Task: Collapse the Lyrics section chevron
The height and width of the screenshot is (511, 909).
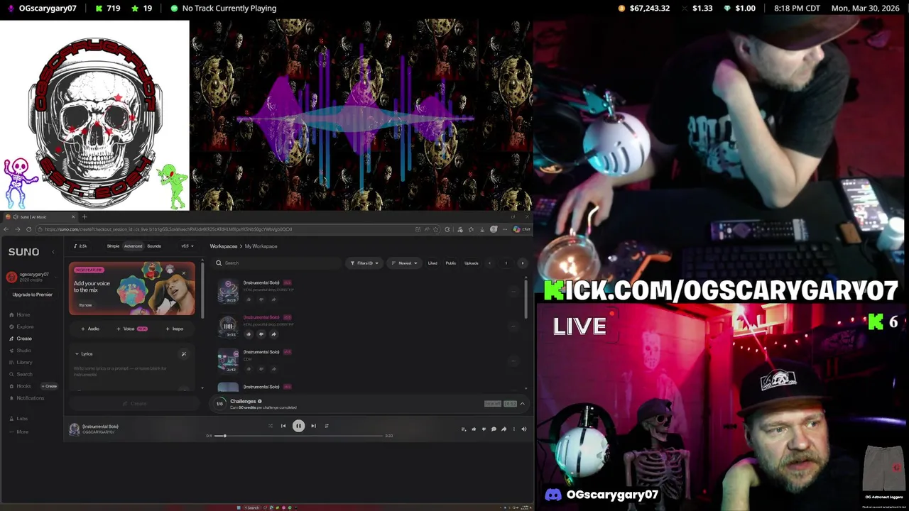Action: pyautogui.click(x=77, y=353)
